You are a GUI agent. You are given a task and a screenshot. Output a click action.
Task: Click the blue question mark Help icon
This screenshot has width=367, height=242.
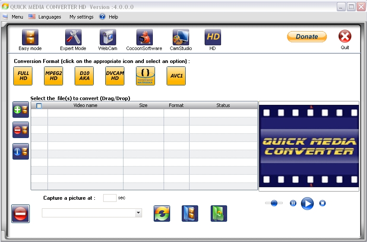(102, 16)
